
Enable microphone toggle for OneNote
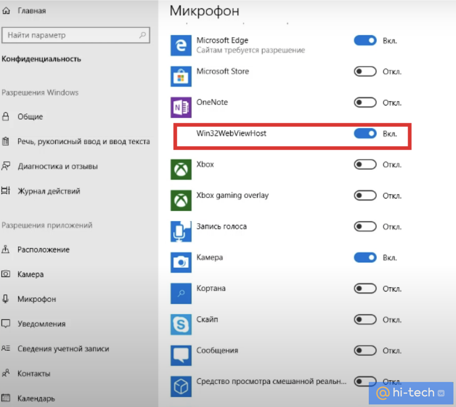(365, 102)
